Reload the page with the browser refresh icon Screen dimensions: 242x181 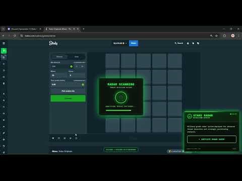tap(15, 36)
